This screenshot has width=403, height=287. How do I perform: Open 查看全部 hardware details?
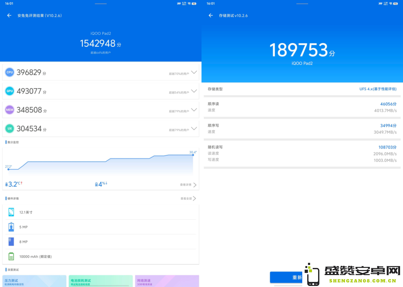tap(188, 199)
